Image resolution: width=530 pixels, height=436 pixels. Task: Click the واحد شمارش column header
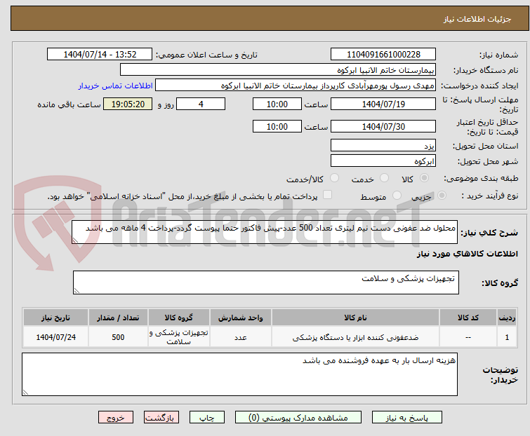click(x=240, y=318)
